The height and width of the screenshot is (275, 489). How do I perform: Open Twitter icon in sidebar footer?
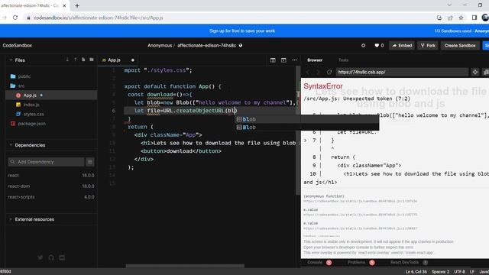tap(40, 257)
